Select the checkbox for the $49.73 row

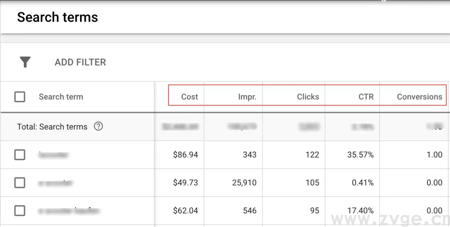point(20,183)
